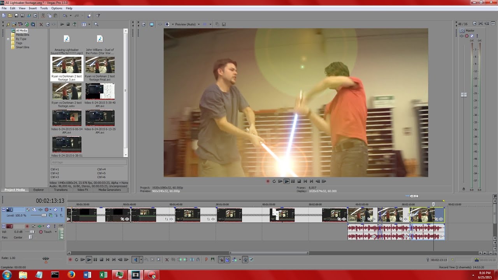498x280 pixels.
Task: Save snapshot to file from the preview toolbar
Action: point(224,24)
